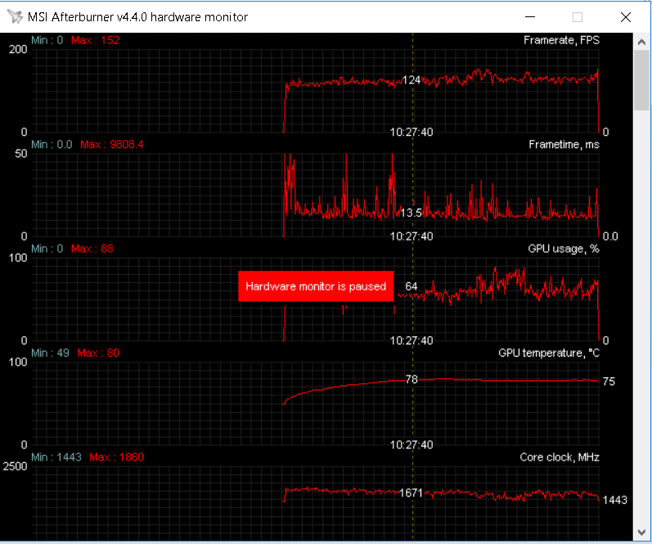652x544 pixels.
Task: Click the 10:27:40 timestamp under framerate graph
Action: click(411, 133)
